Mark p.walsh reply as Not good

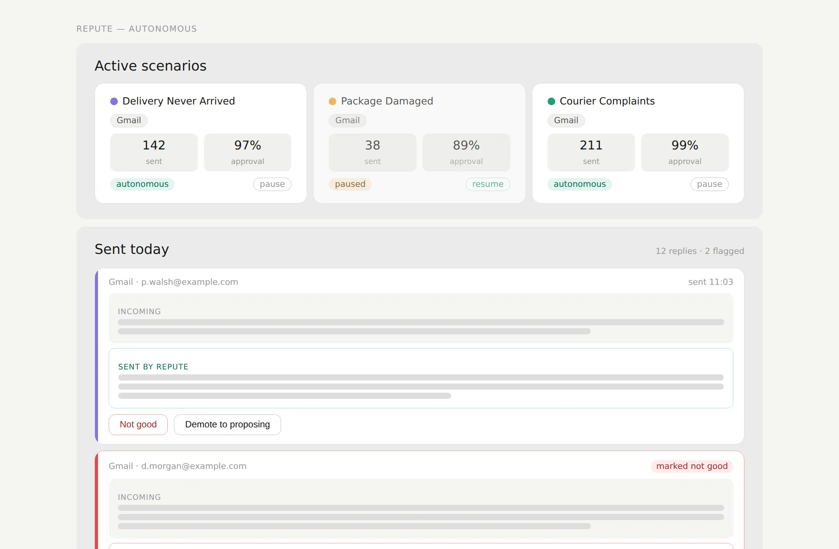pyautogui.click(x=138, y=424)
